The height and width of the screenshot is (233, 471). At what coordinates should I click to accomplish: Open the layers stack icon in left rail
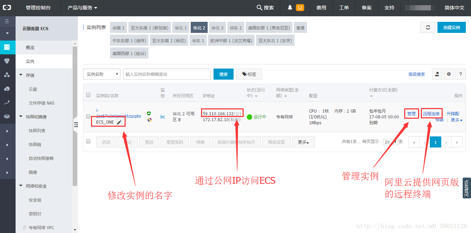pos(7,117)
